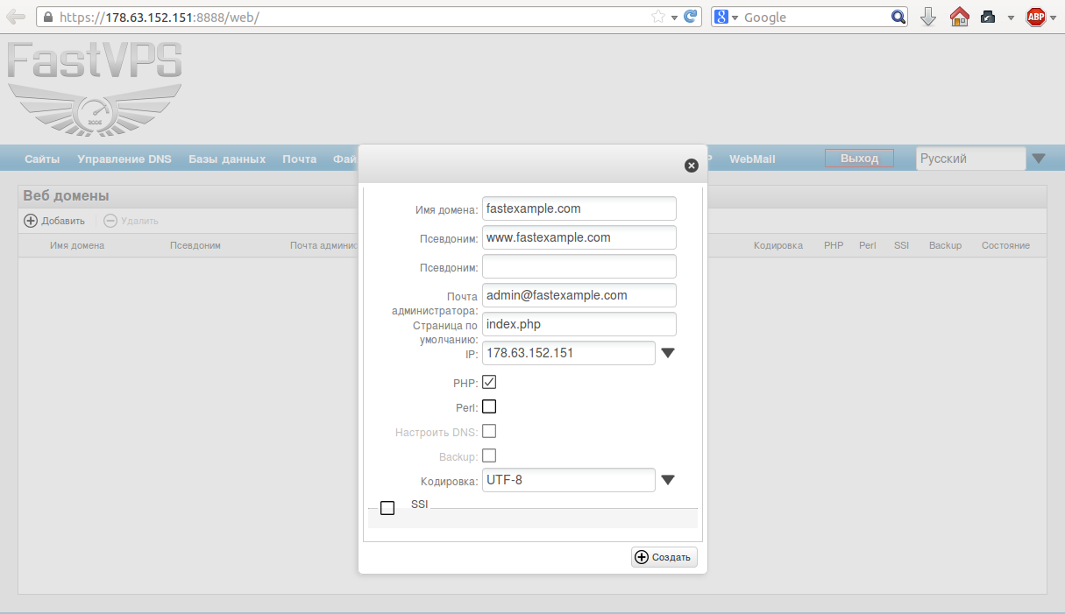
Task: Click the Русский language field
Action: point(971,159)
